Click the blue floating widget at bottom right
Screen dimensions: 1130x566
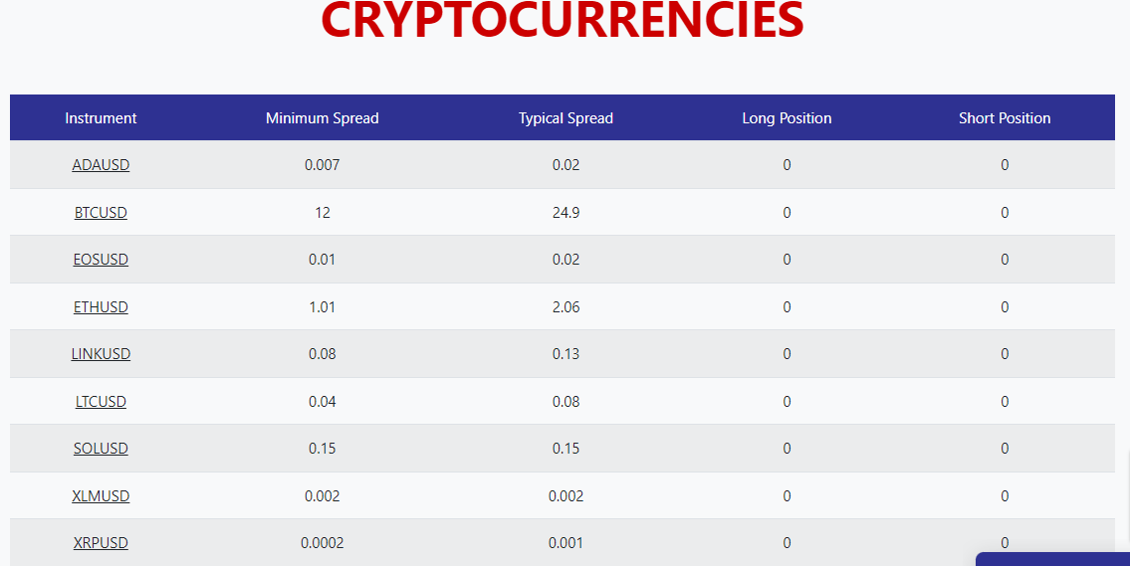pos(1053,559)
